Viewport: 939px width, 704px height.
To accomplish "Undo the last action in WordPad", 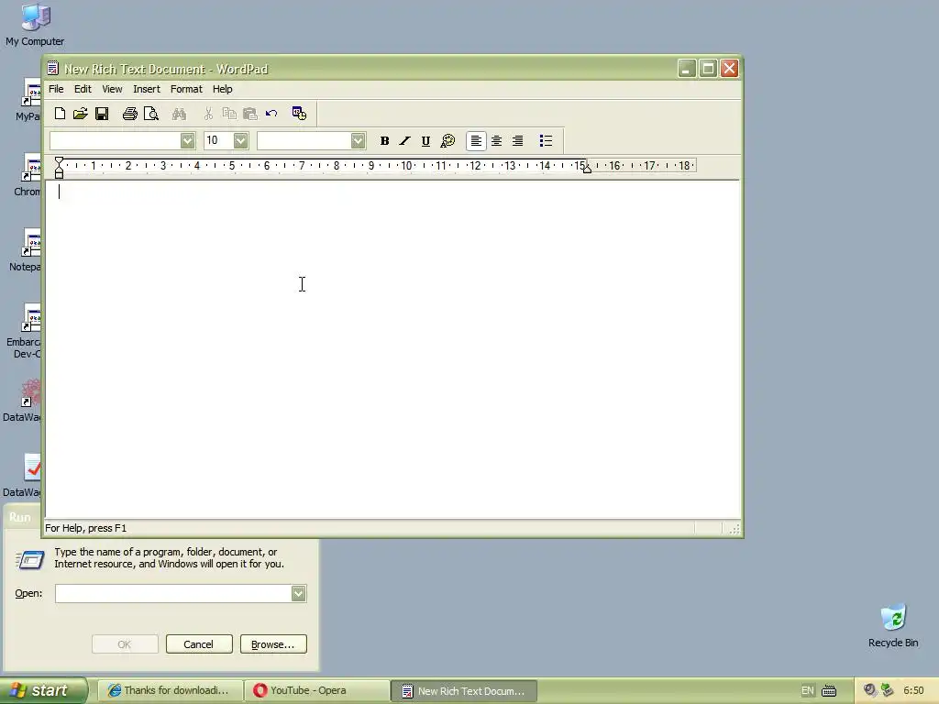I will (x=271, y=113).
